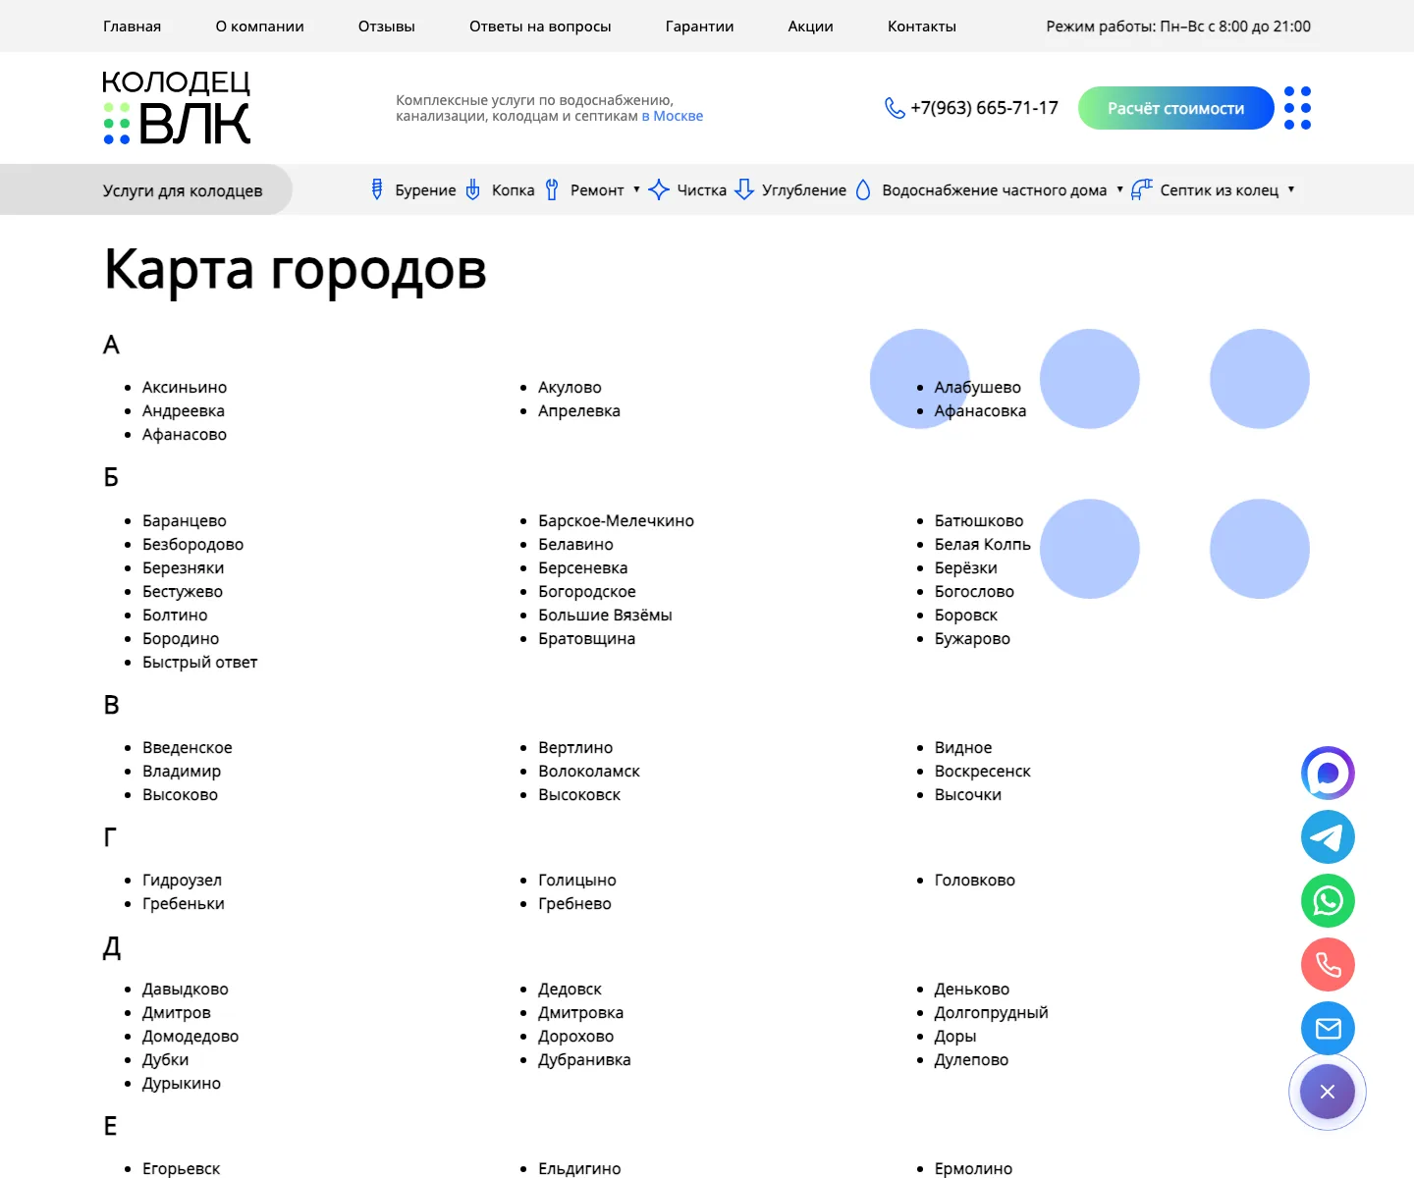Open the Копка service link
Screen dimensions: 1414x1178
pos(514,190)
